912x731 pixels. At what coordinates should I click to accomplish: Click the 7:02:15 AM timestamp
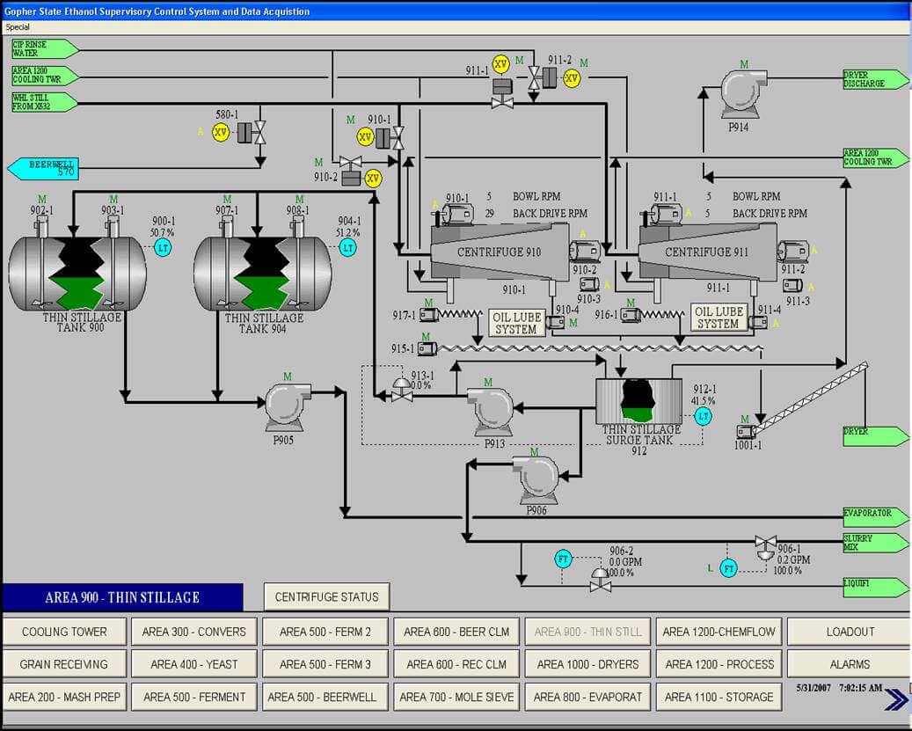(x=860, y=688)
